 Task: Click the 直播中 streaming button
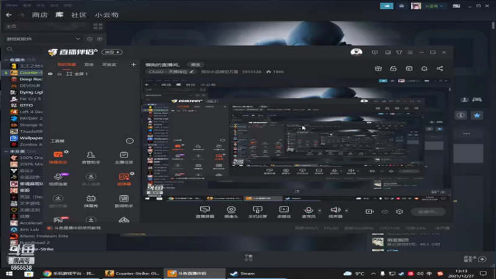(428, 211)
